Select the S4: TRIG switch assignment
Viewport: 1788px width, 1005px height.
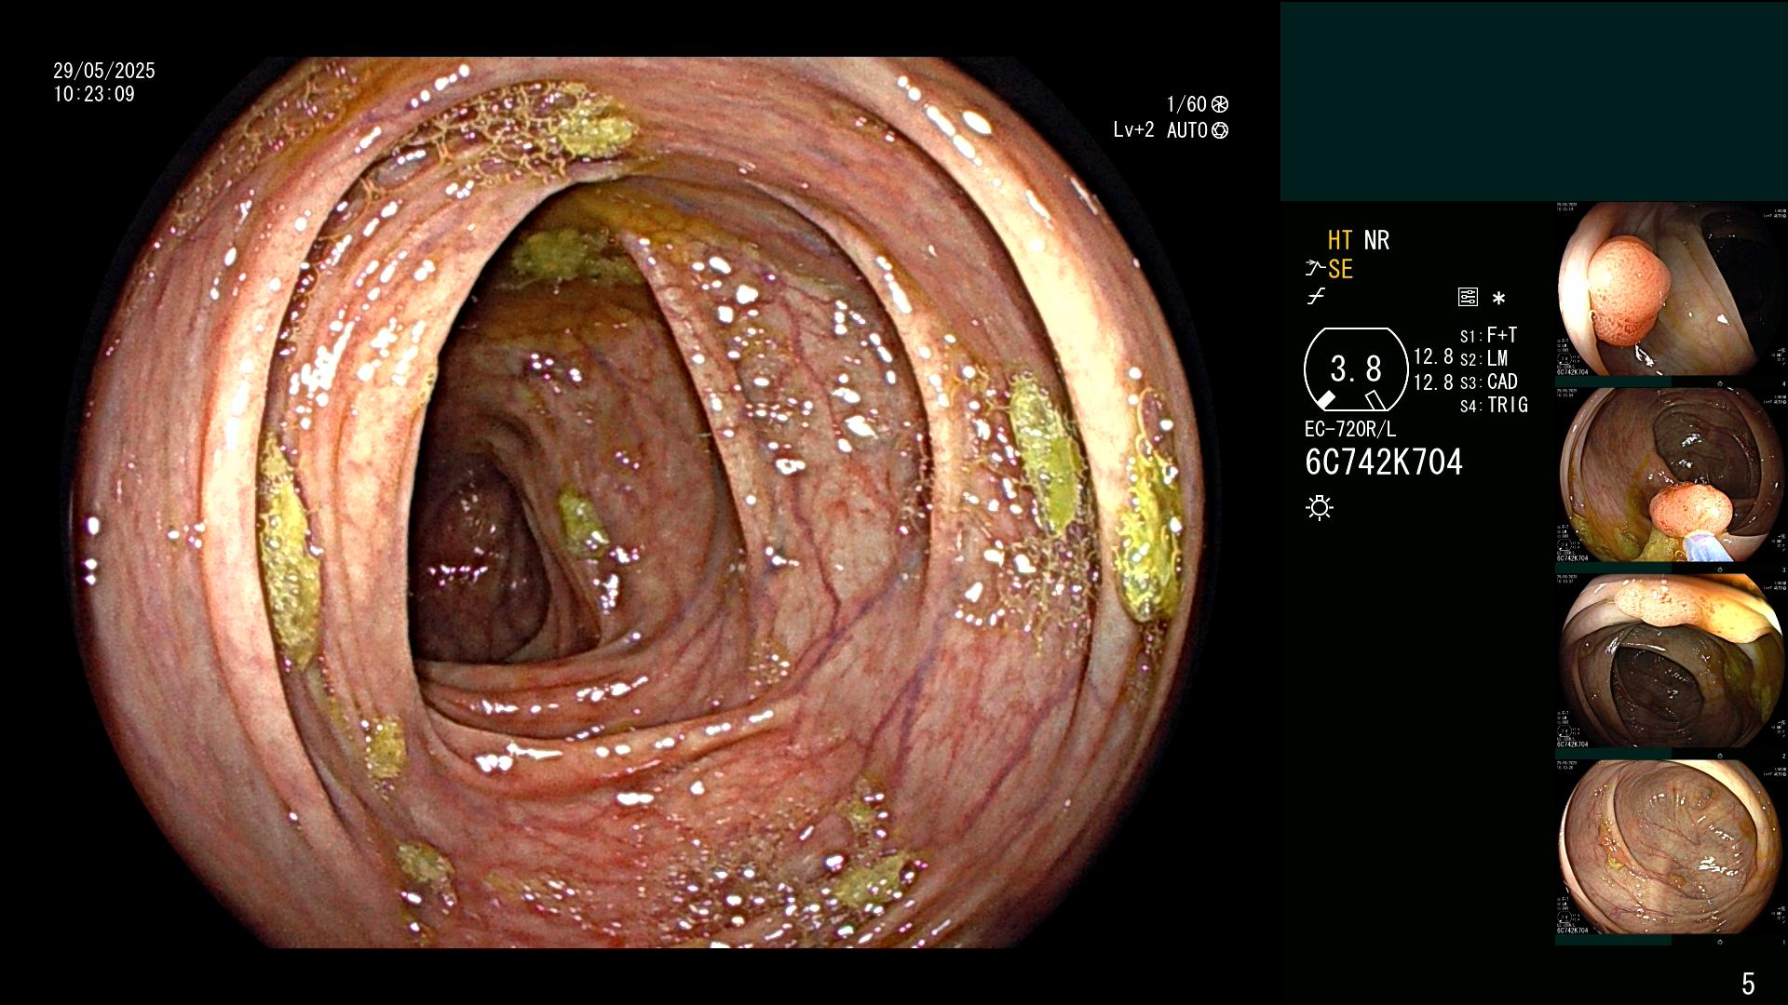click(x=1494, y=405)
